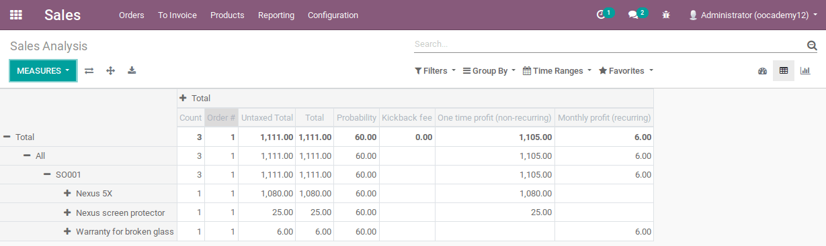The width and height of the screenshot is (826, 246).
Task: Sort by the Untaxed Total column header
Action: (x=267, y=117)
